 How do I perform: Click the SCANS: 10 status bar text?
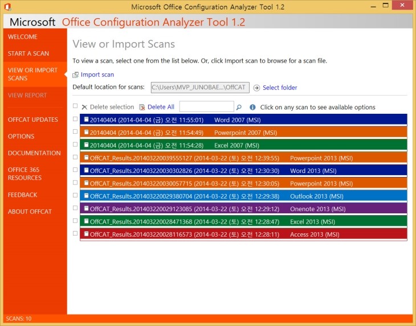(x=19, y=319)
